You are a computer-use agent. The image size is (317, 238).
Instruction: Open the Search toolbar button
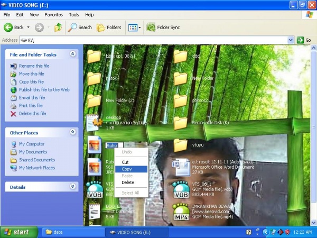click(x=79, y=27)
